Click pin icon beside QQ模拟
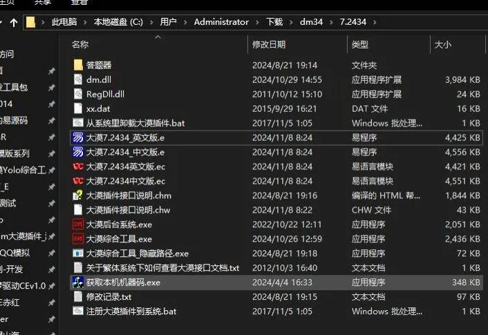488x335 pixels. (x=52, y=253)
